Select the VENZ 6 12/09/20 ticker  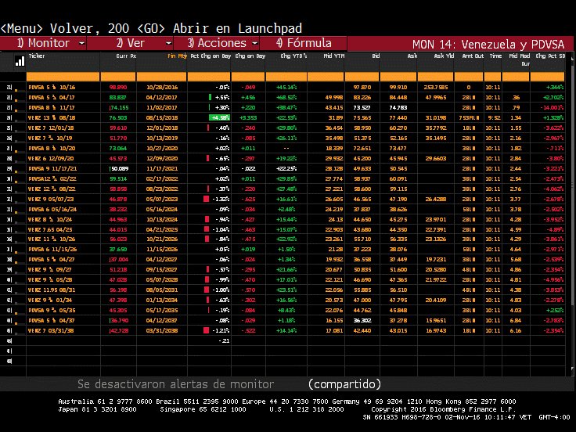51,158
